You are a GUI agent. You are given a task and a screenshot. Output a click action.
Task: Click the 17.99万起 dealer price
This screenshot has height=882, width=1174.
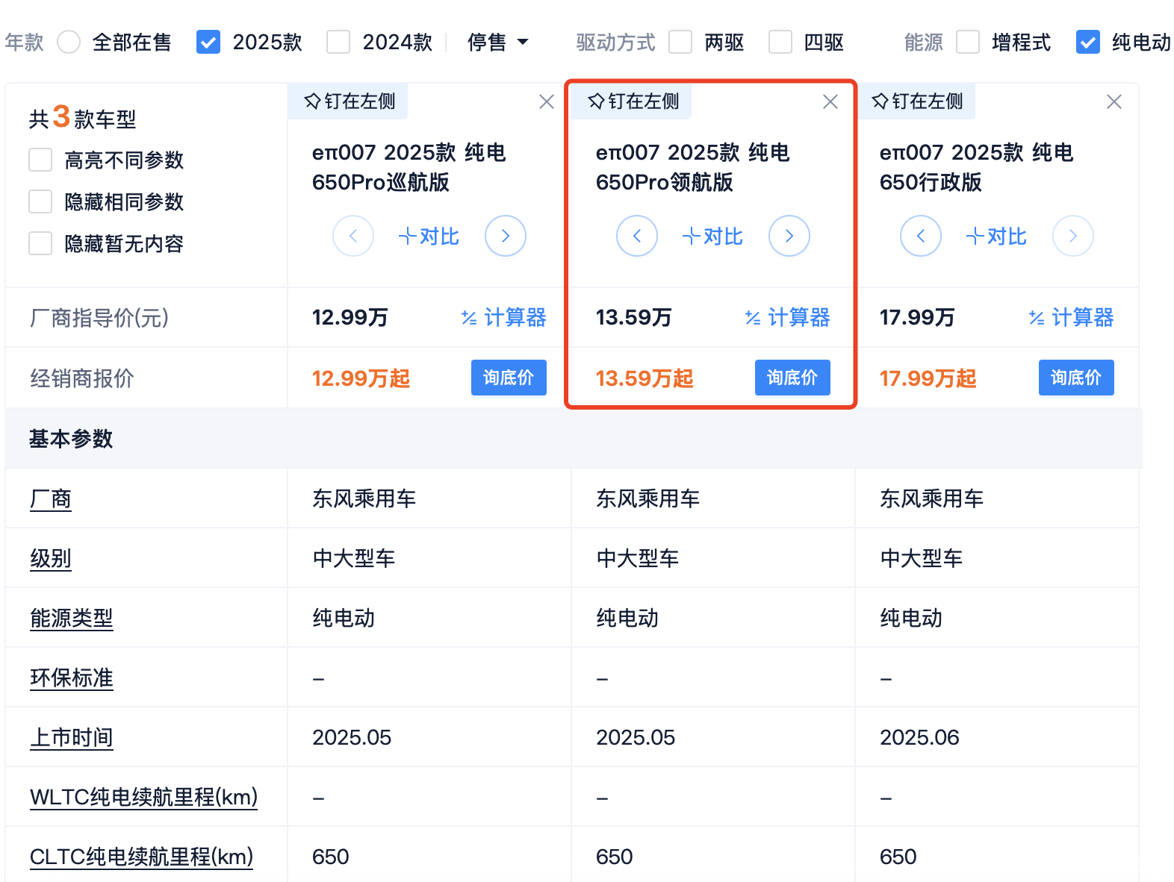tap(928, 378)
